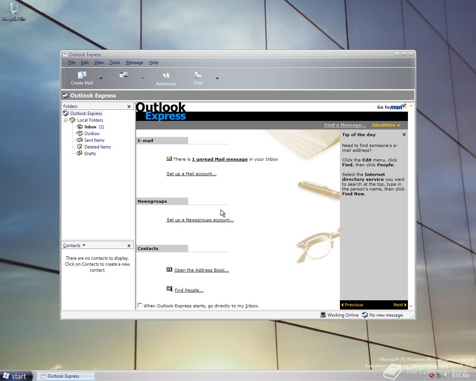This screenshot has width=476, height=381.
Task: Collapse the Local Folders tree node
Action: (x=65, y=120)
